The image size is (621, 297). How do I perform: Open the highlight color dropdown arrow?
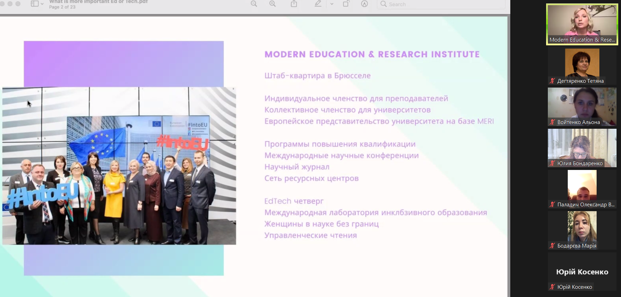tap(332, 4)
